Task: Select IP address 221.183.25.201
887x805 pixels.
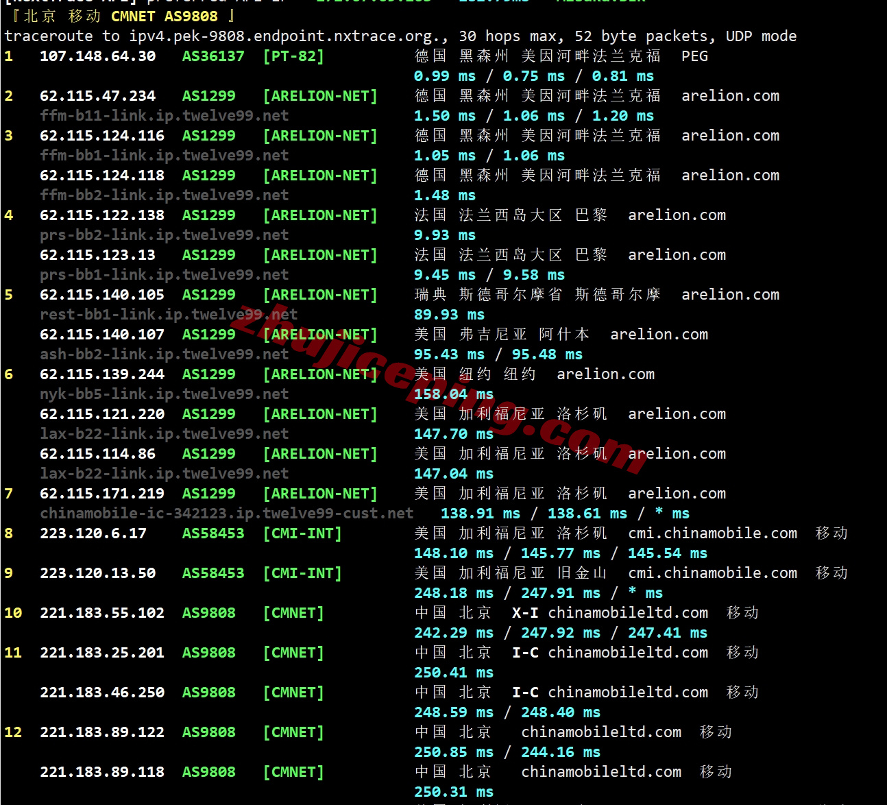Action: pyautogui.click(x=102, y=653)
